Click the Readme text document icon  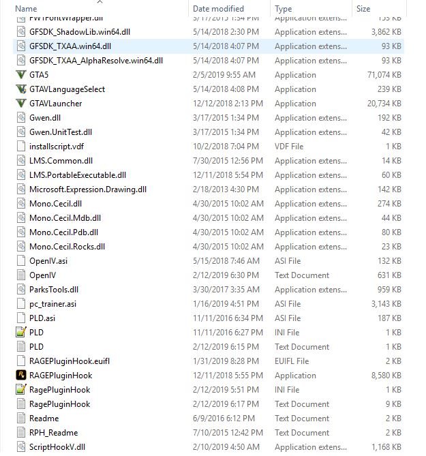click(21, 419)
